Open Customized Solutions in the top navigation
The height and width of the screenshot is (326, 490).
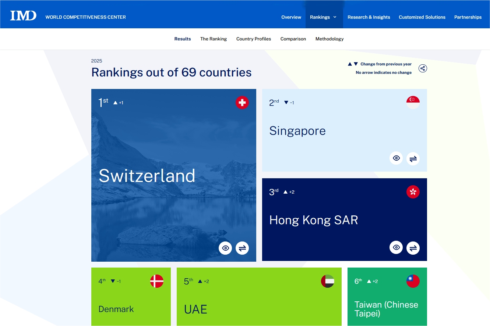point(422,17)
